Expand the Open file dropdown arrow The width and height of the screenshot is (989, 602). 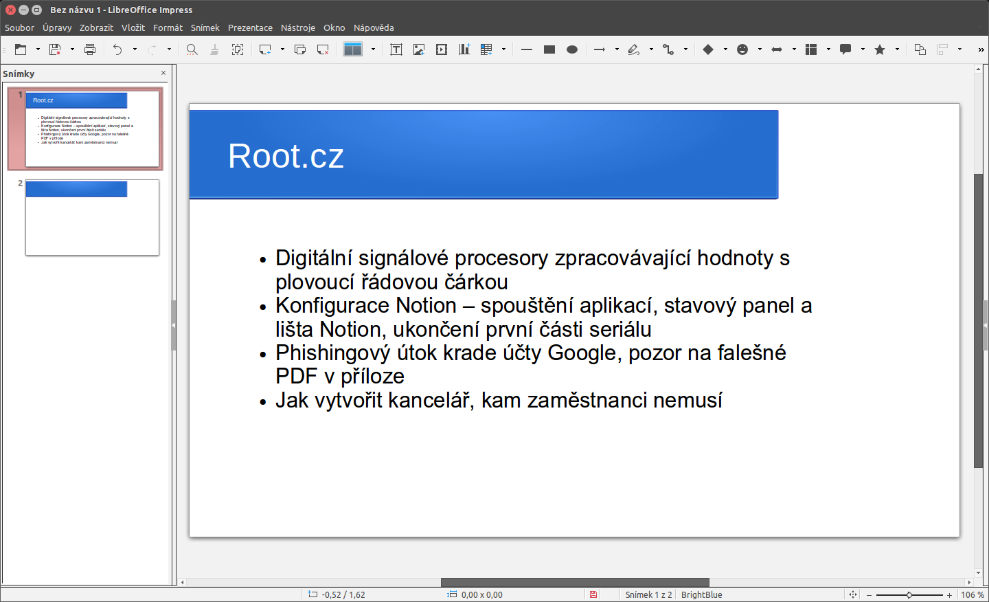pos(38,49)
